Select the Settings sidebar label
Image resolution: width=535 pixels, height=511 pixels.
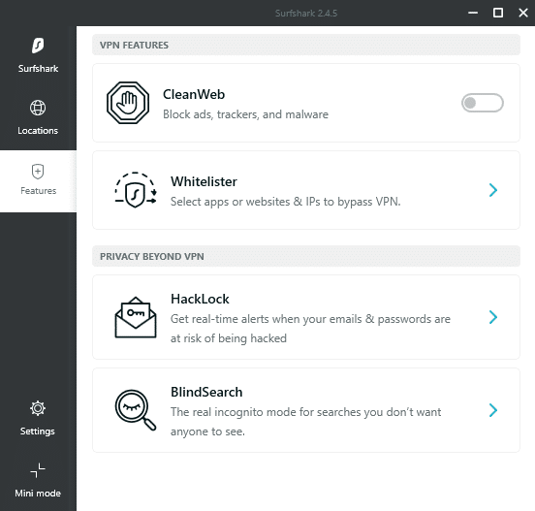coord(38,431)
